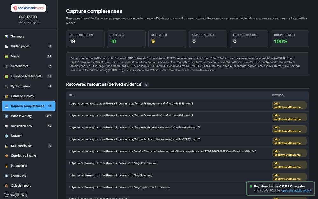Click the Downloads arrow icon
Screen dimensions: 318x199
click(x=6, y=176)
